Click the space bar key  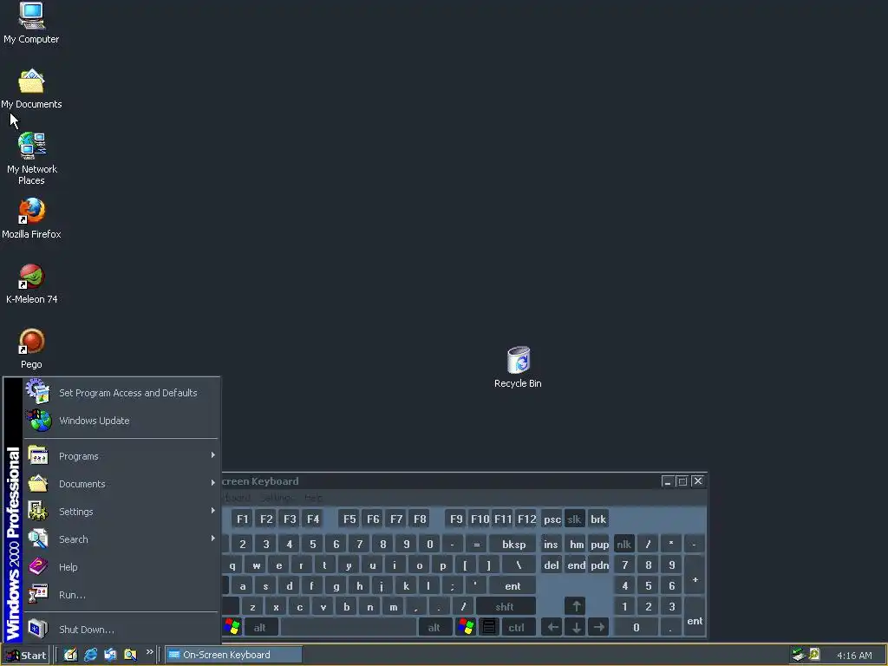[349, 627]
